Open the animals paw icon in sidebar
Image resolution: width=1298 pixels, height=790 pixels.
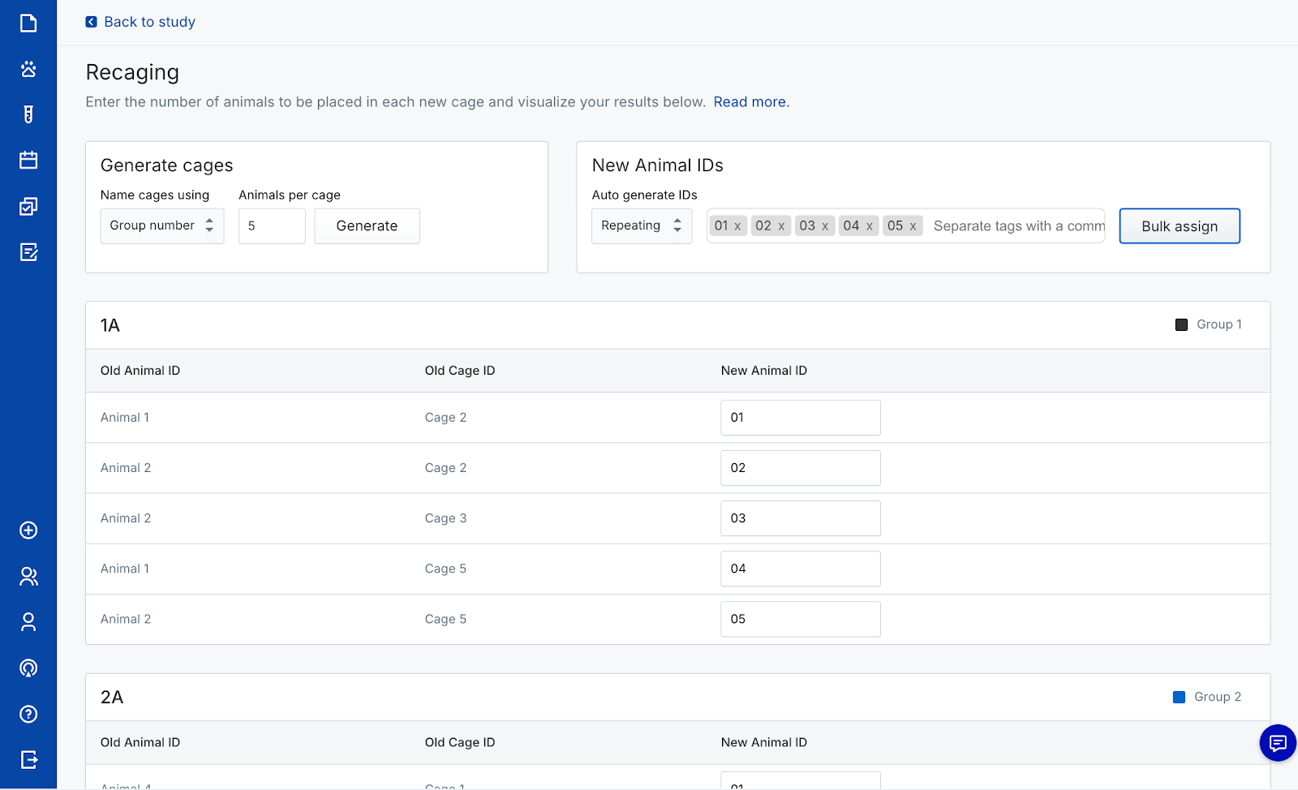tap(28, 69)
